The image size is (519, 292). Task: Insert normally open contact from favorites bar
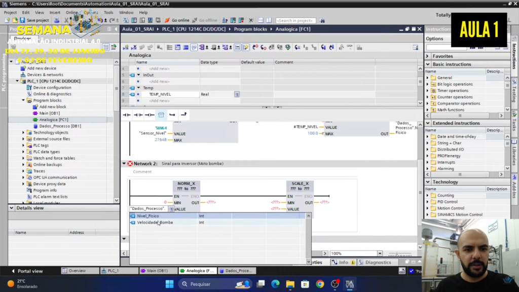[127, 115]
